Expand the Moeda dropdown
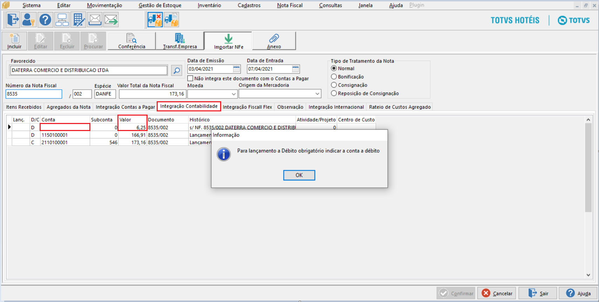Viewport: 599px width, 302px height. pos(234,94)
